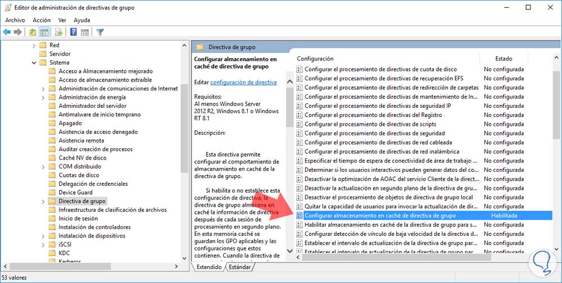Click the tree pane scroll-up arrow
Screen dimensions: 562x283
[x=184, y=45]
